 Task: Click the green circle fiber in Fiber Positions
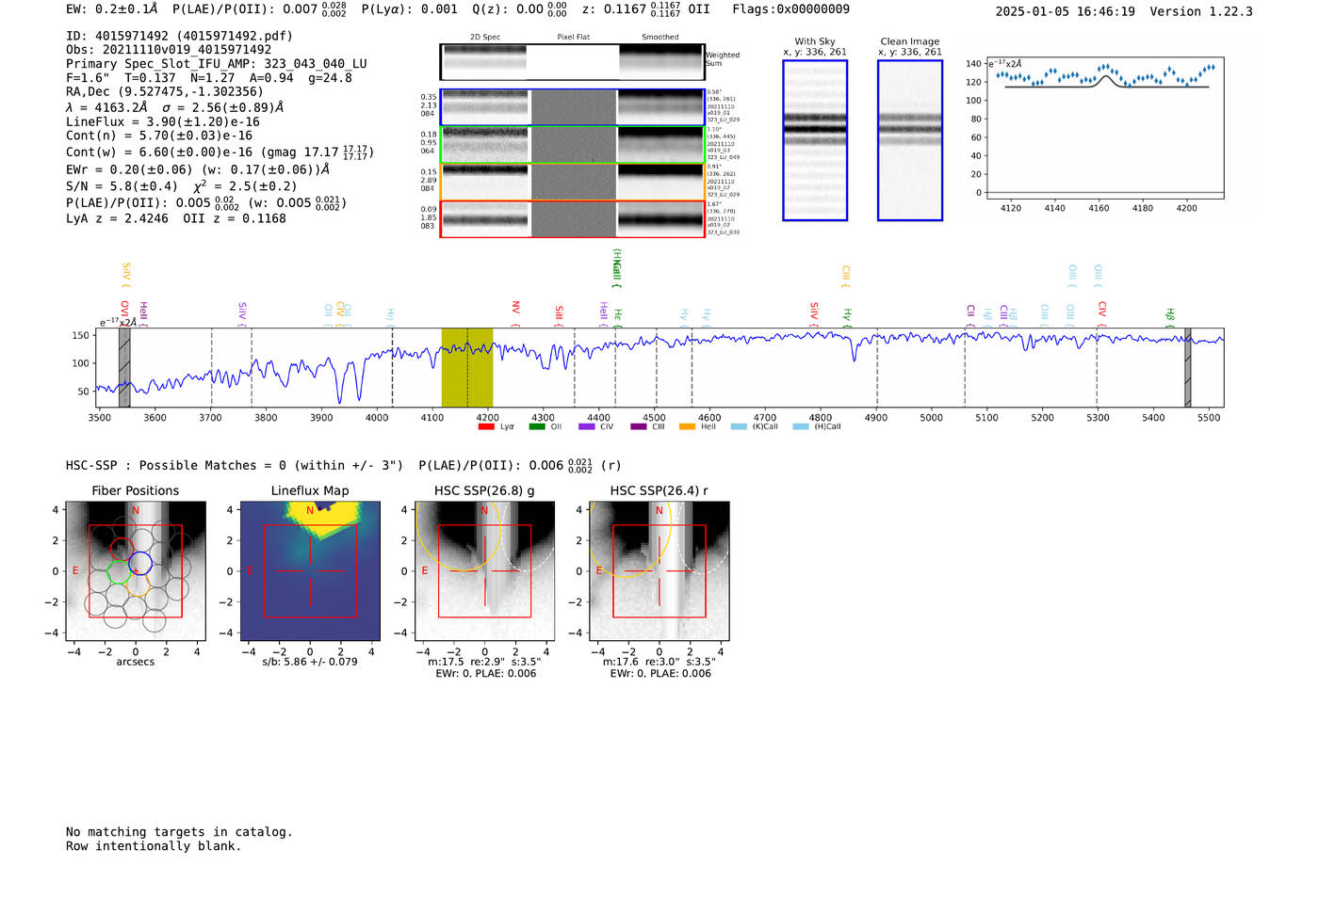119,571
